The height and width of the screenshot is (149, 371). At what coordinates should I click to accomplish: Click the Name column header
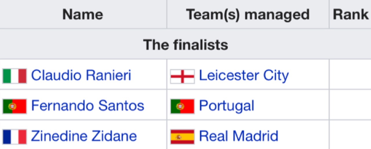pos(83,14)
